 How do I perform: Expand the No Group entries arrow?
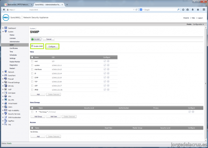click(x=36, y=112)
